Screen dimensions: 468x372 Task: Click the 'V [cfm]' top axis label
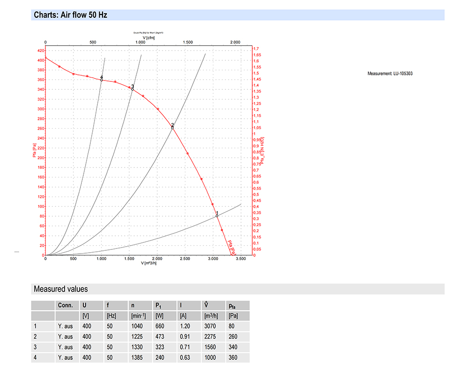click(148, 37)
